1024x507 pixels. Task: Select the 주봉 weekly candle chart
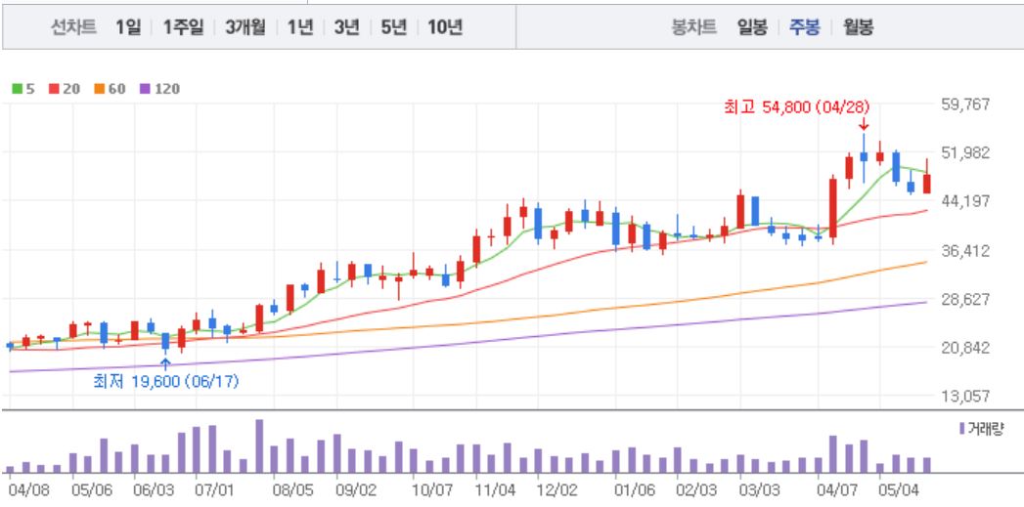pyautogui.click(x=805, y=26)
